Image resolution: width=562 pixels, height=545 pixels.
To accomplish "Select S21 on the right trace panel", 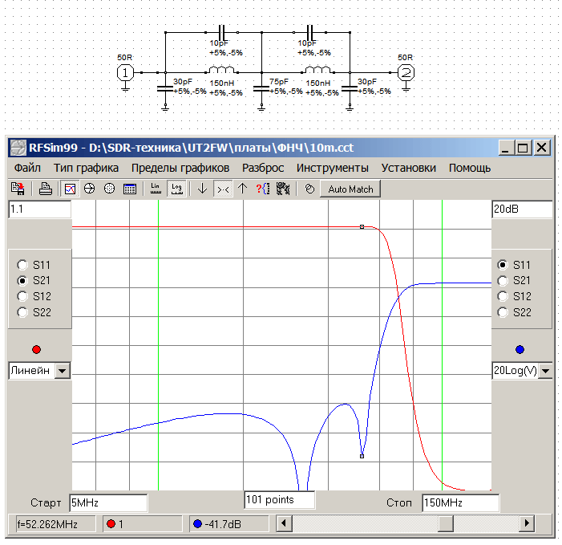I will (503, 281).
